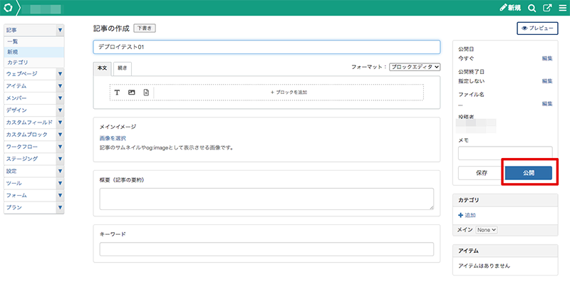
Task: Click the 画像を選択 link
Action: click(113, 137)
